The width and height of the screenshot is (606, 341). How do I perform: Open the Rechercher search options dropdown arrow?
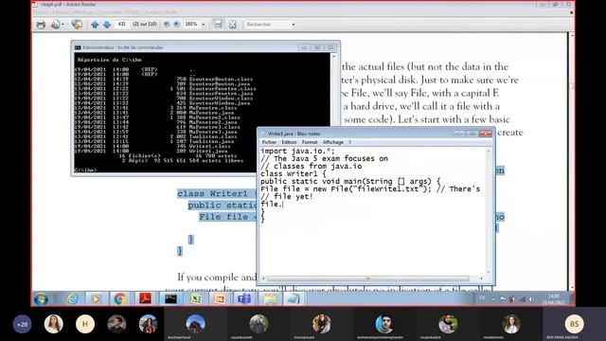tap(294, 25)
